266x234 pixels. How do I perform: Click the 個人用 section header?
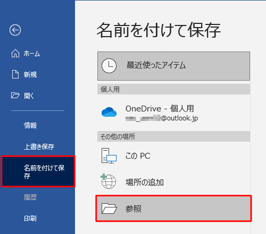(x=173, y=89)
